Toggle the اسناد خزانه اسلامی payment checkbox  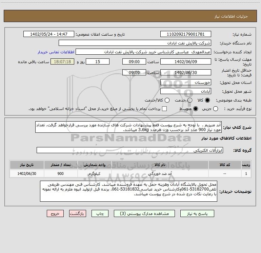[x=164, y=109]
